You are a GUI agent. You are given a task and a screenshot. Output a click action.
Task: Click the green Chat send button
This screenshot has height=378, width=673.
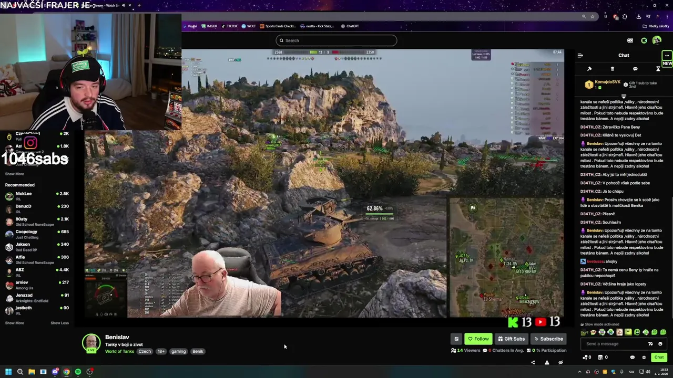point(659,357)
